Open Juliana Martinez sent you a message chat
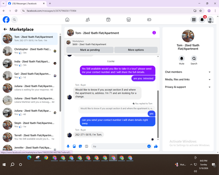219x175 pixels. [30, 100]
